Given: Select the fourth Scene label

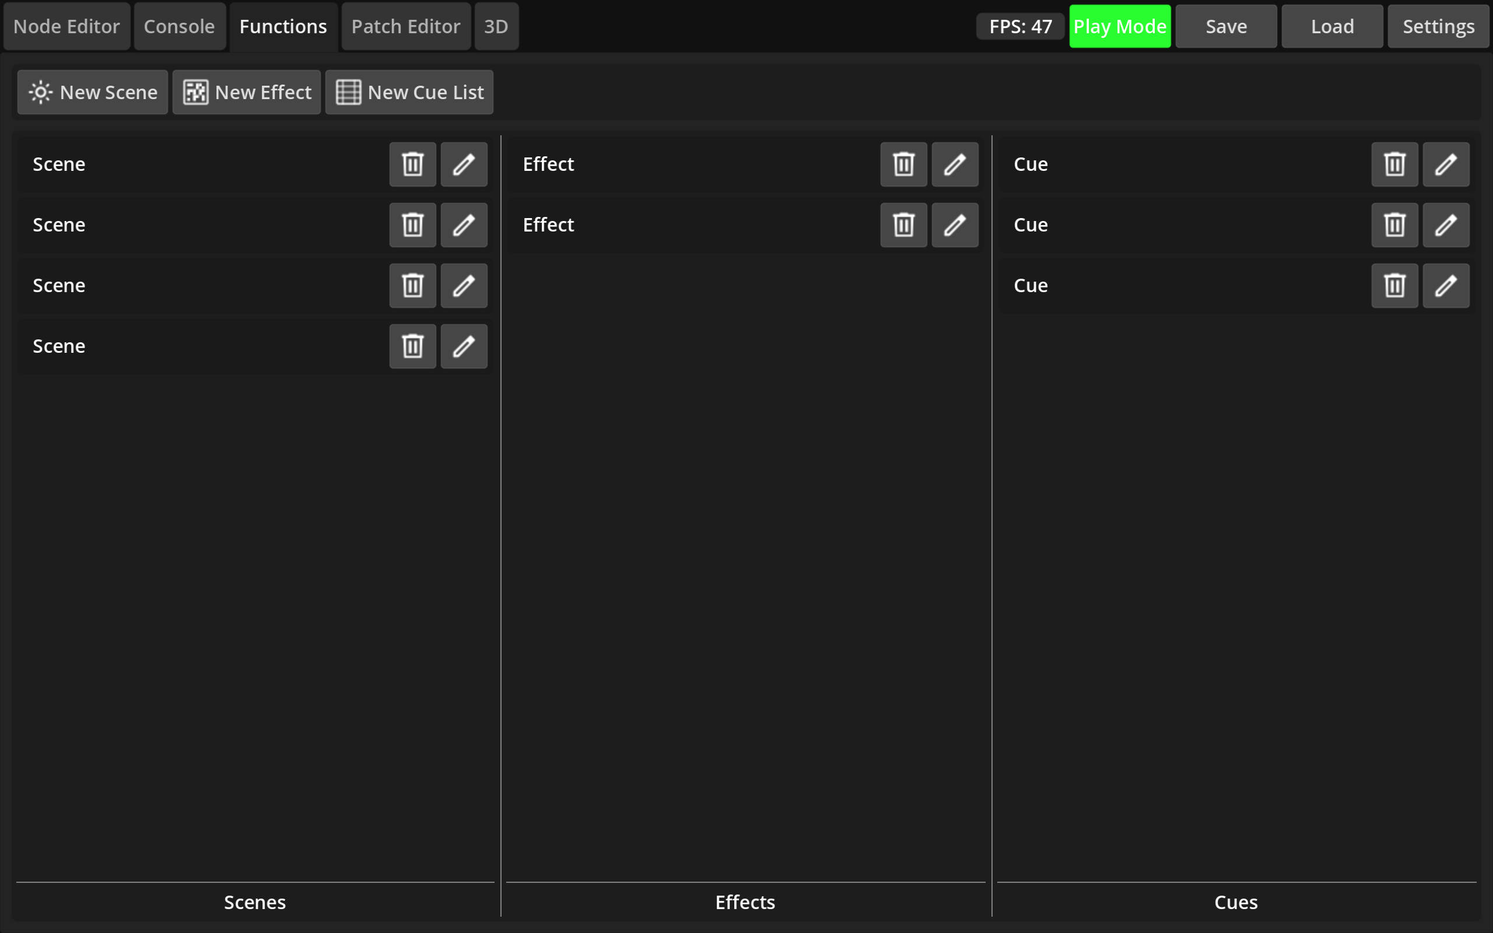Looking at the screenshot, I should 59,346.
